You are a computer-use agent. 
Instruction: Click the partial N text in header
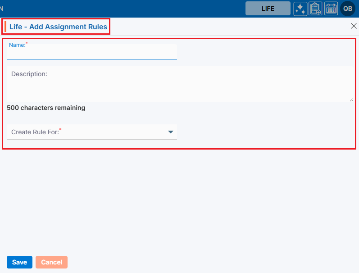coord(2,9)
